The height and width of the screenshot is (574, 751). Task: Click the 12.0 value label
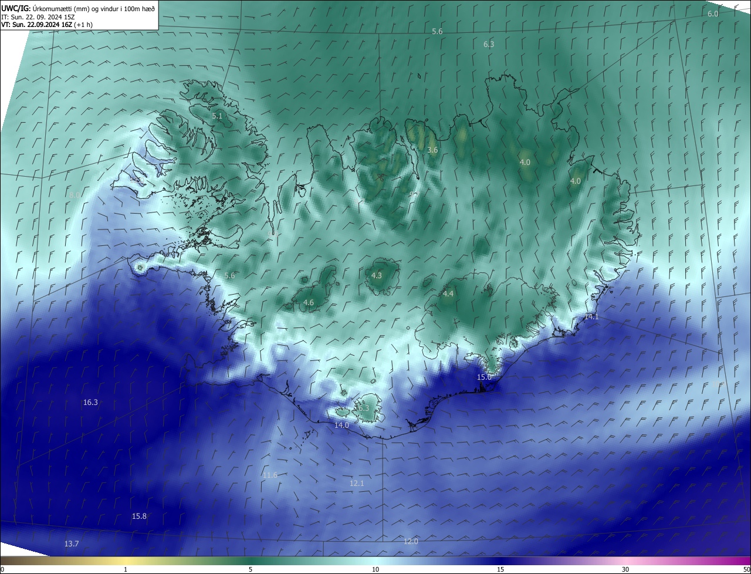click(x=411, y=542)
